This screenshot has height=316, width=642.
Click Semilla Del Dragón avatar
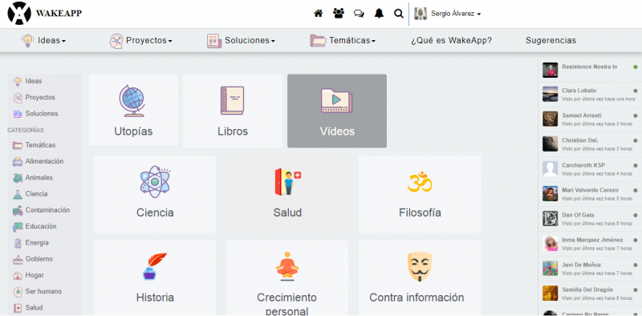coord(551,293)
